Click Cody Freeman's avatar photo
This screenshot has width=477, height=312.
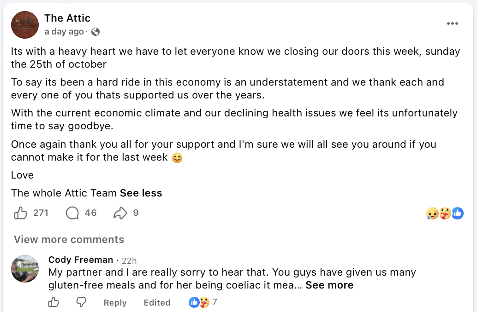pos(25,269)
